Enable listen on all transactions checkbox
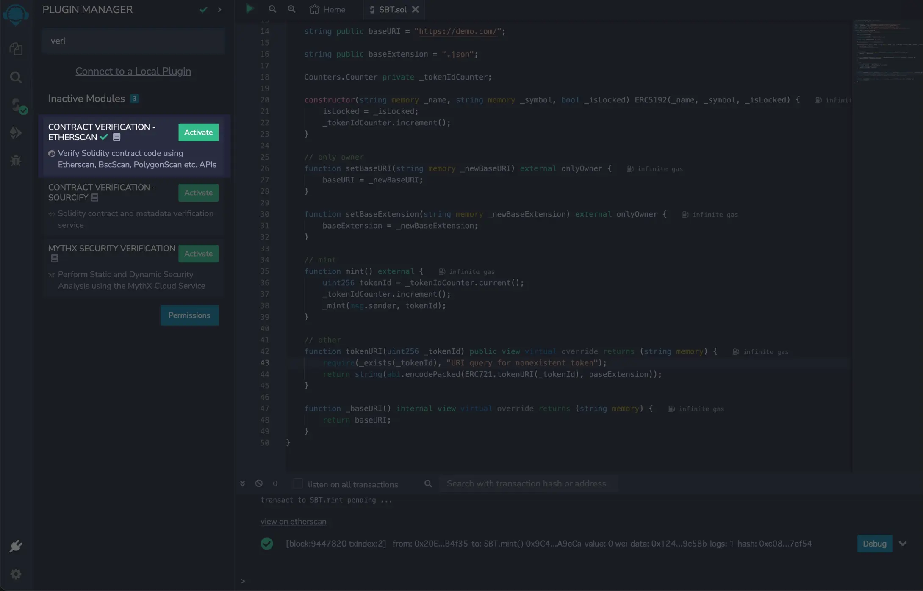The image size is (923, 591). point(298,483)
